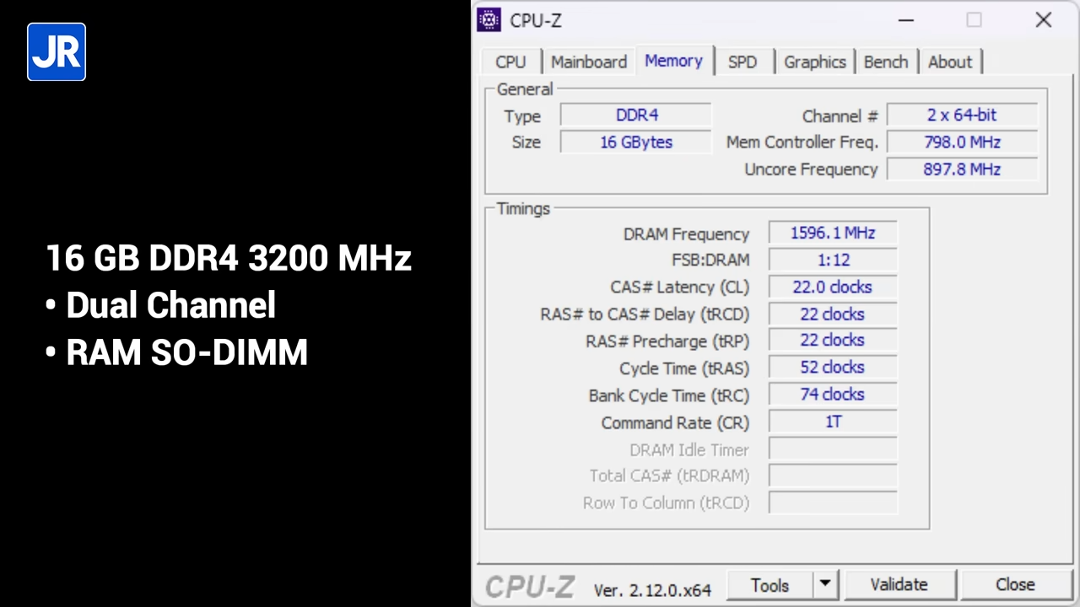The image size is (1080, 607).
Task: Click the "Dual Channel" bullet text
Action: point(170,306)
